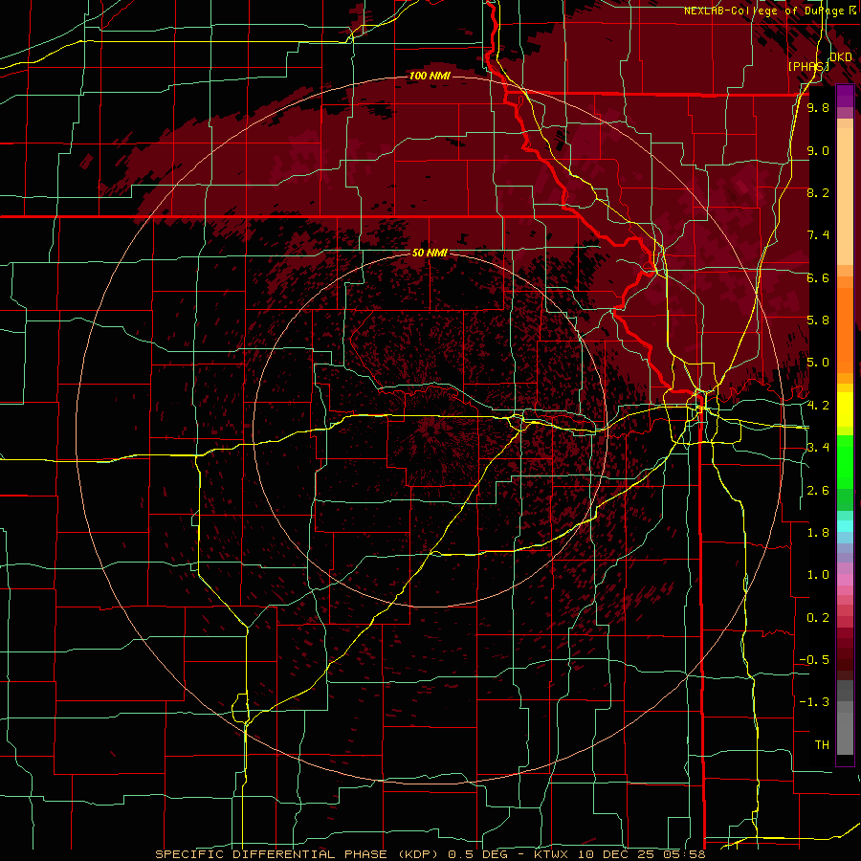This screenshot has height=861, width=861.
Task: Click the -1.3 scale value
Action: point(814,702)
